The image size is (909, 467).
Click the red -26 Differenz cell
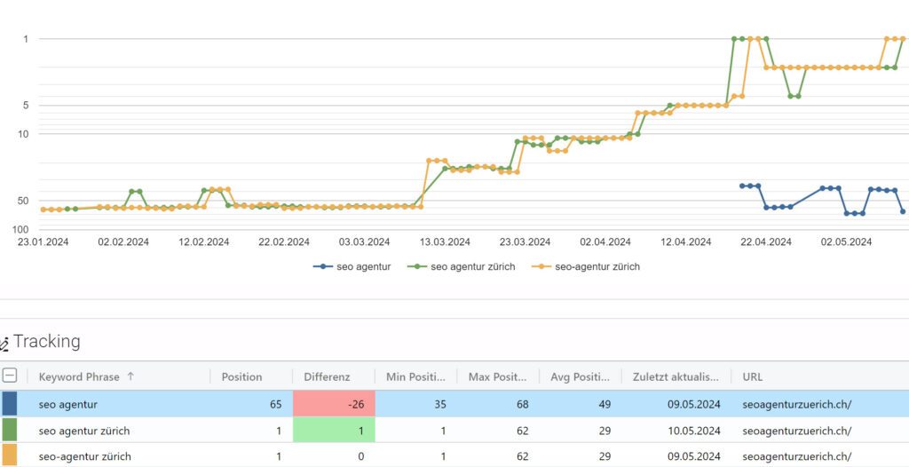pos(334,404)
